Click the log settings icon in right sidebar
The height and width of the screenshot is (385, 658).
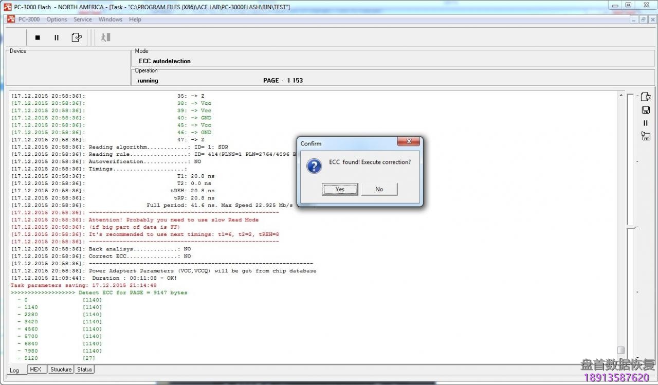(646, 97)
